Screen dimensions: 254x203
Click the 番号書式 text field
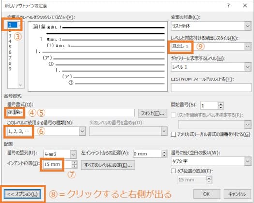pos(71,113)
